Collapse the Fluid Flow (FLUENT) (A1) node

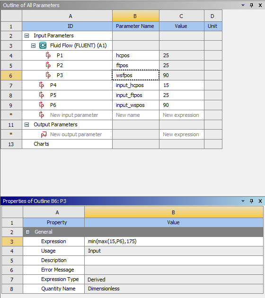pos(33,45)
